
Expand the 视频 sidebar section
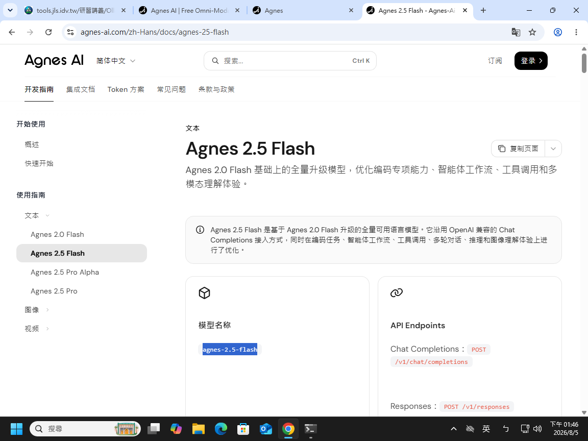tap(37, 329)
